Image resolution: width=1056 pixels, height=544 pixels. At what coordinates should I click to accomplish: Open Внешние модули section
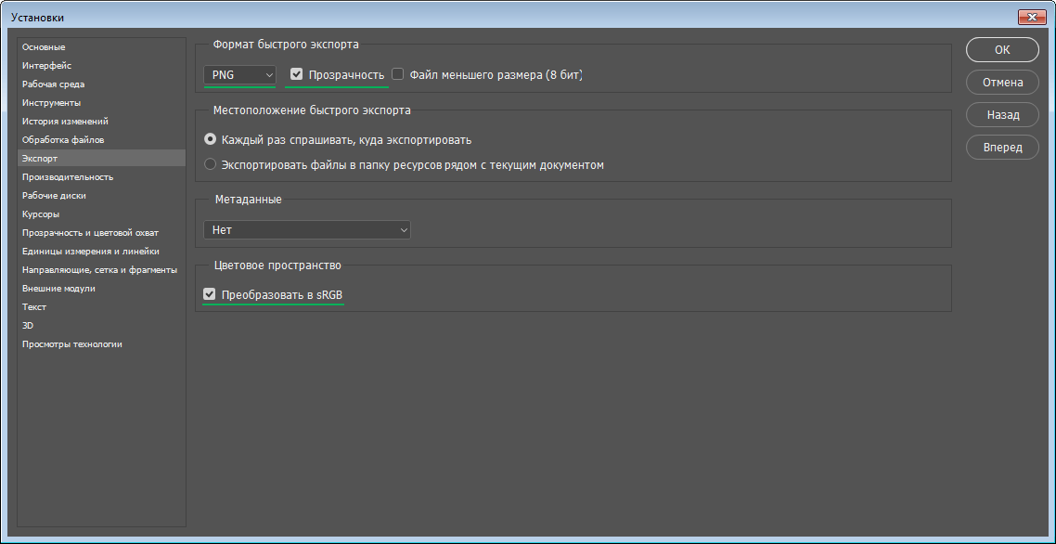[x=102, y=288]
